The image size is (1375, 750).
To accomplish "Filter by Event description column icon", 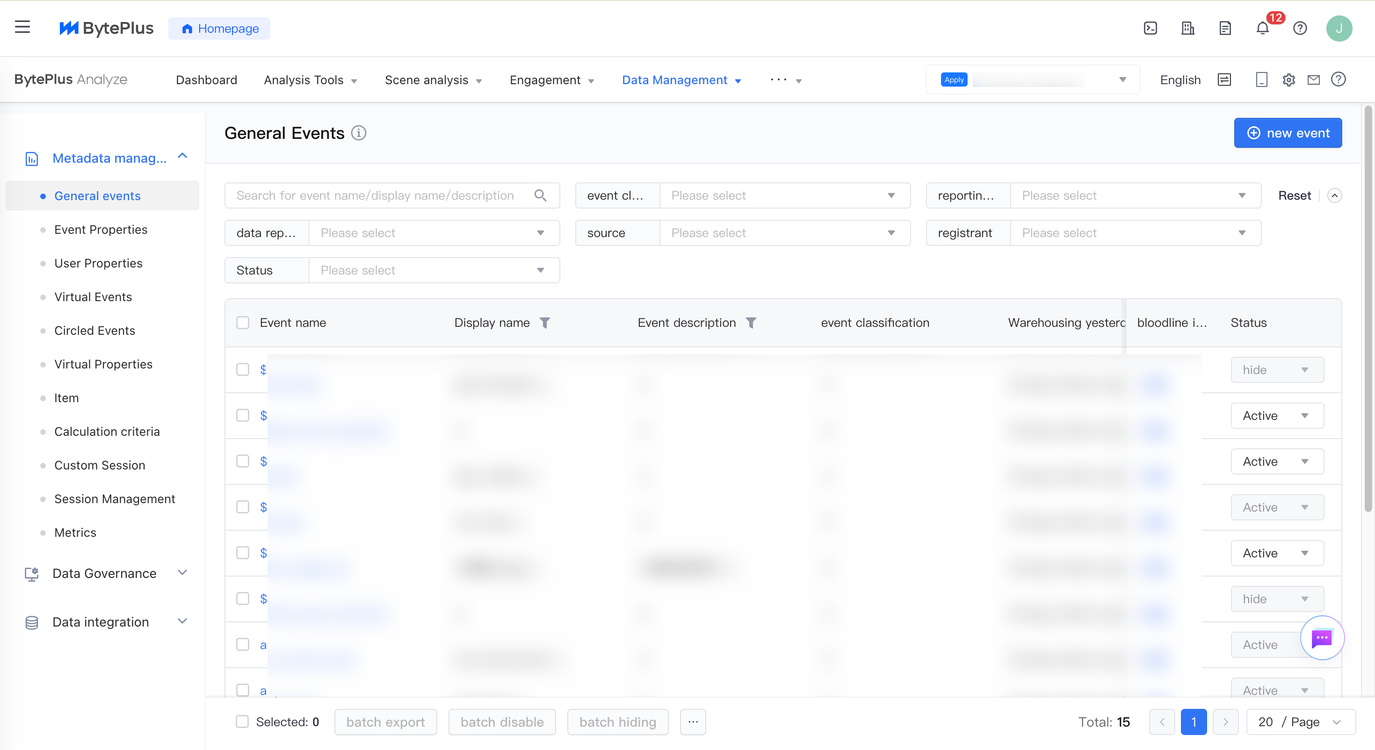I will [751, 323].
